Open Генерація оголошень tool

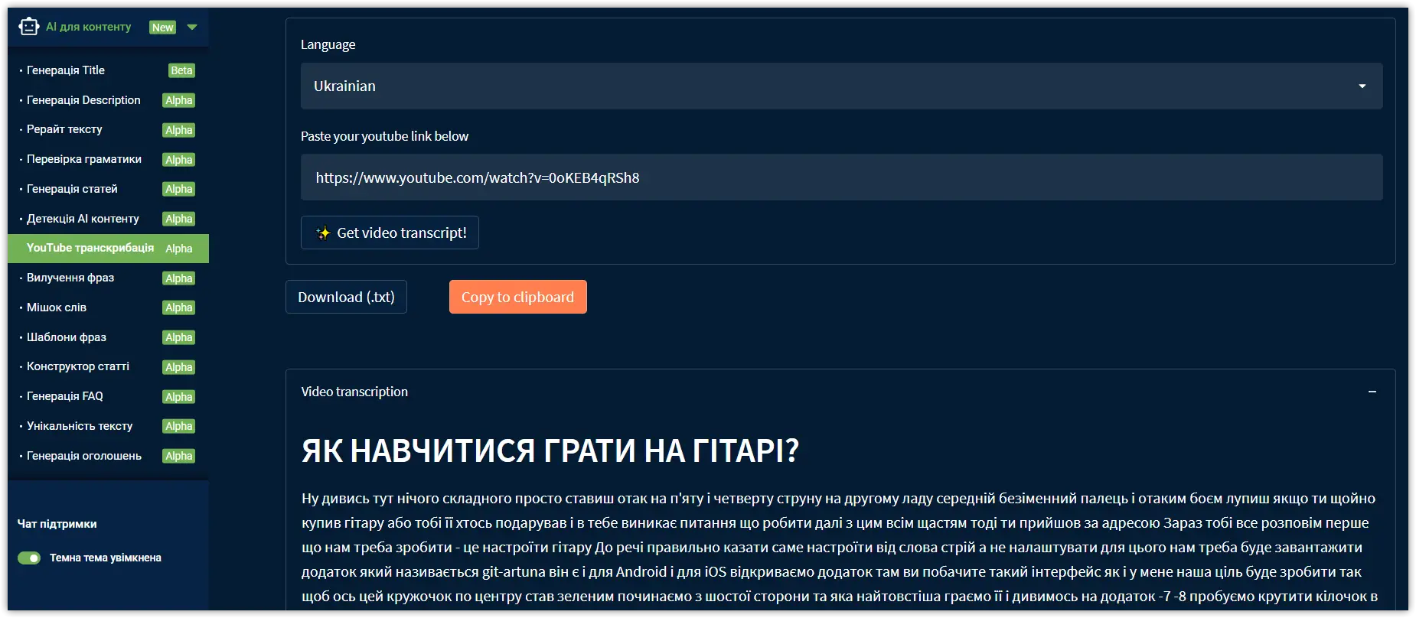tap(84, 456)
